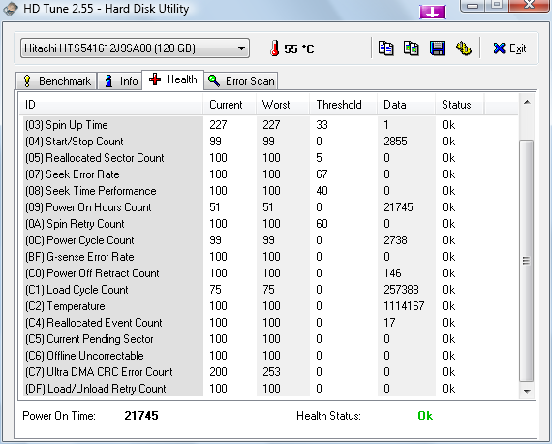This screenshot has height=444, width=552.
Task: Select the (04) Start/Stop Count row
Action: [x=269, y=142]
